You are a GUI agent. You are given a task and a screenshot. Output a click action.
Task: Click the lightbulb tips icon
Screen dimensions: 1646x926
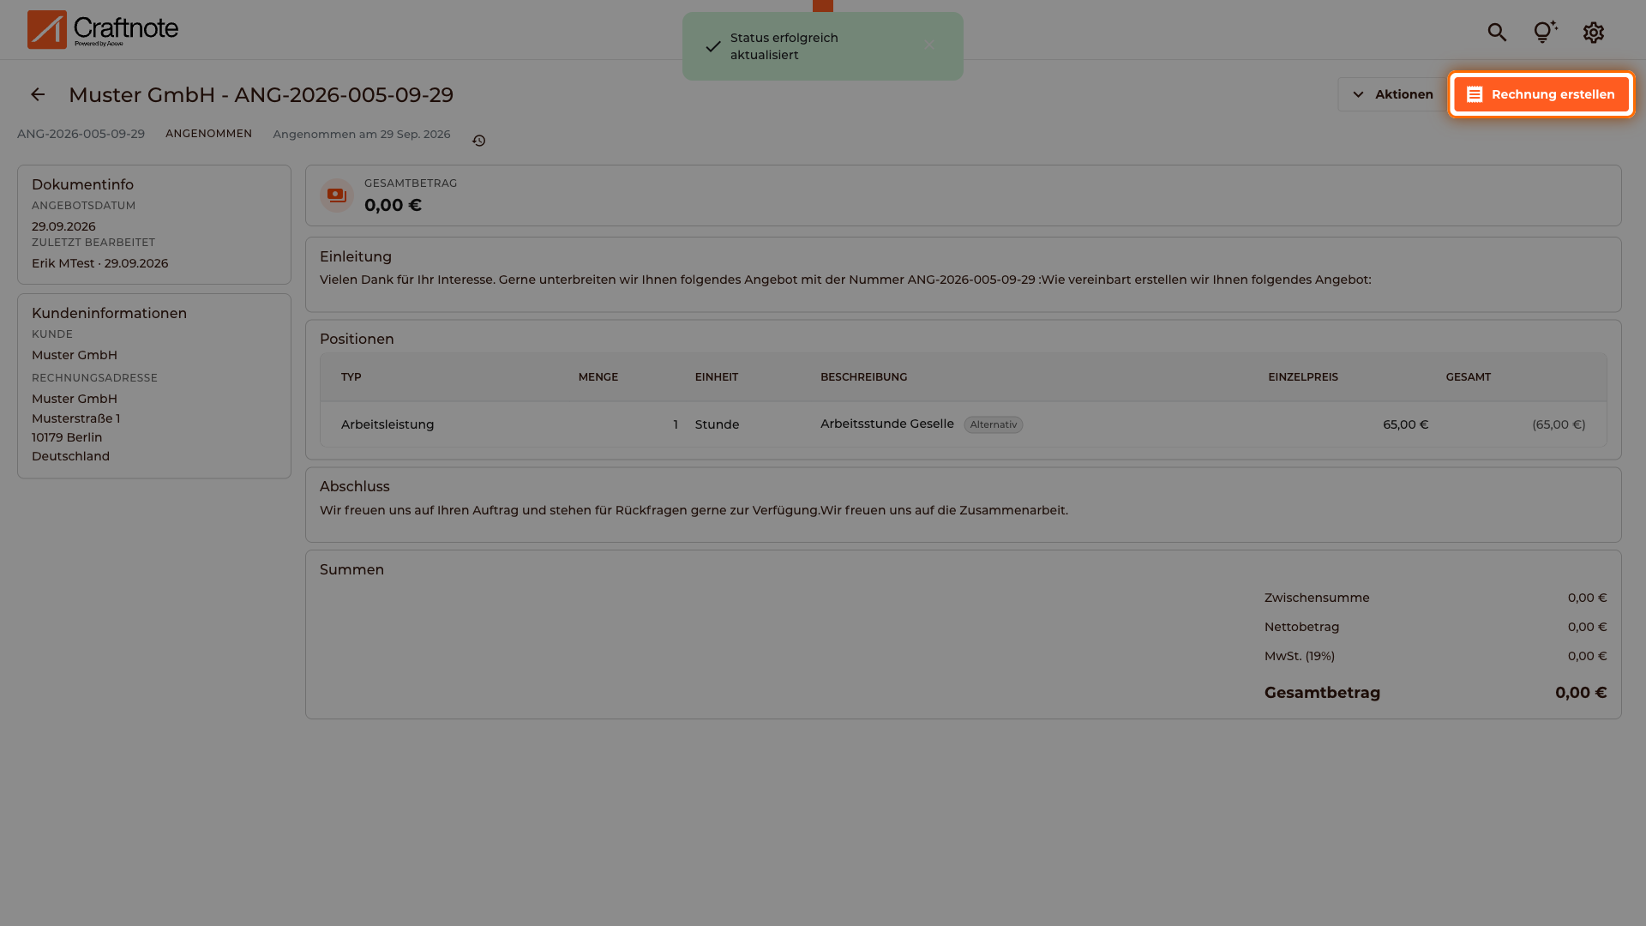(1545, 33)
